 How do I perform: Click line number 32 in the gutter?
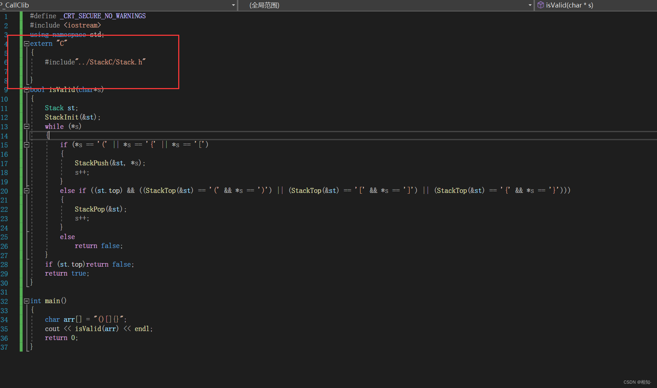tap(4, 301)
